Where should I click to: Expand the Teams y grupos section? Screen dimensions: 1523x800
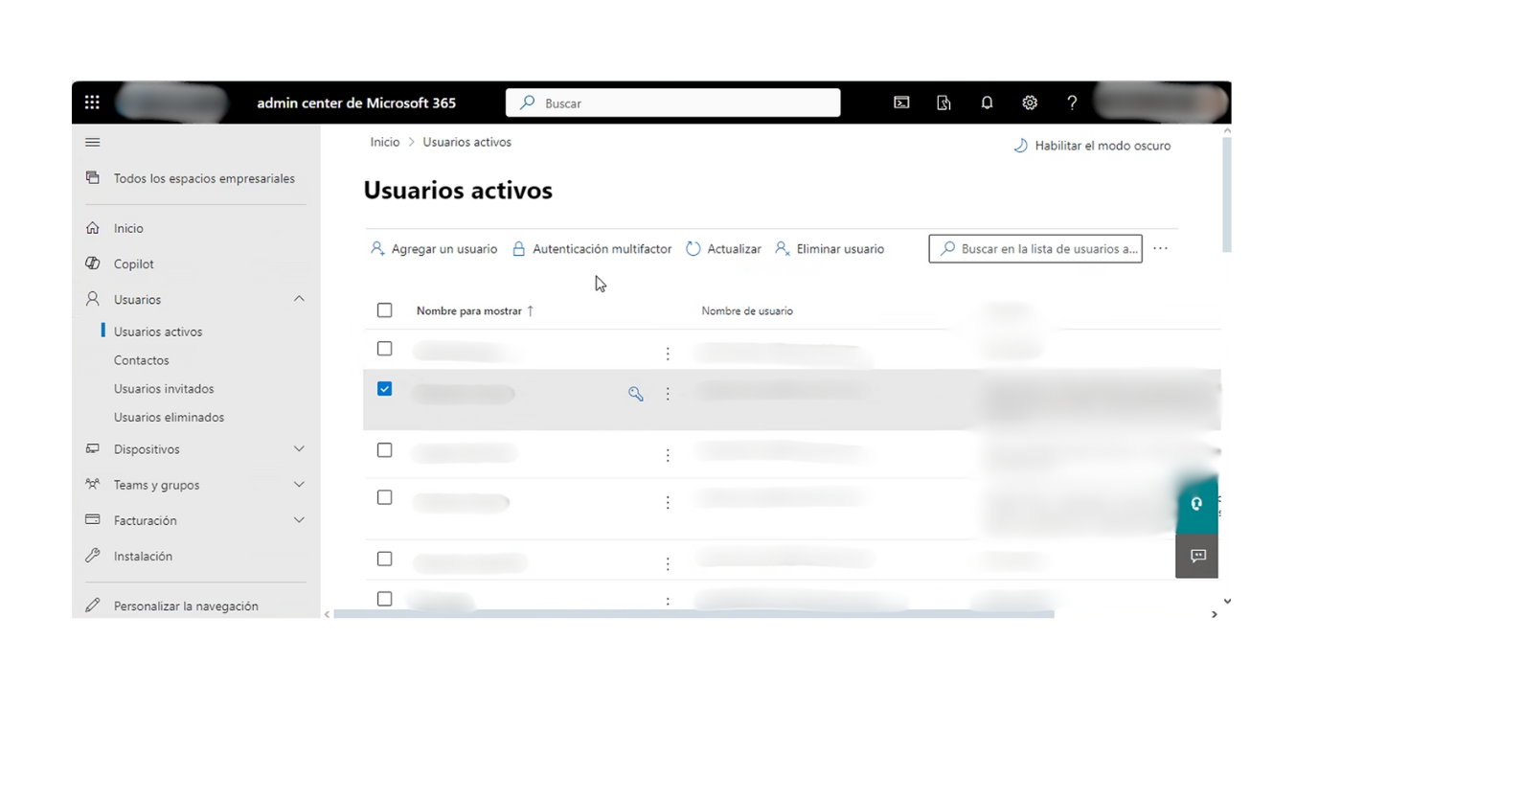point(299,485)
